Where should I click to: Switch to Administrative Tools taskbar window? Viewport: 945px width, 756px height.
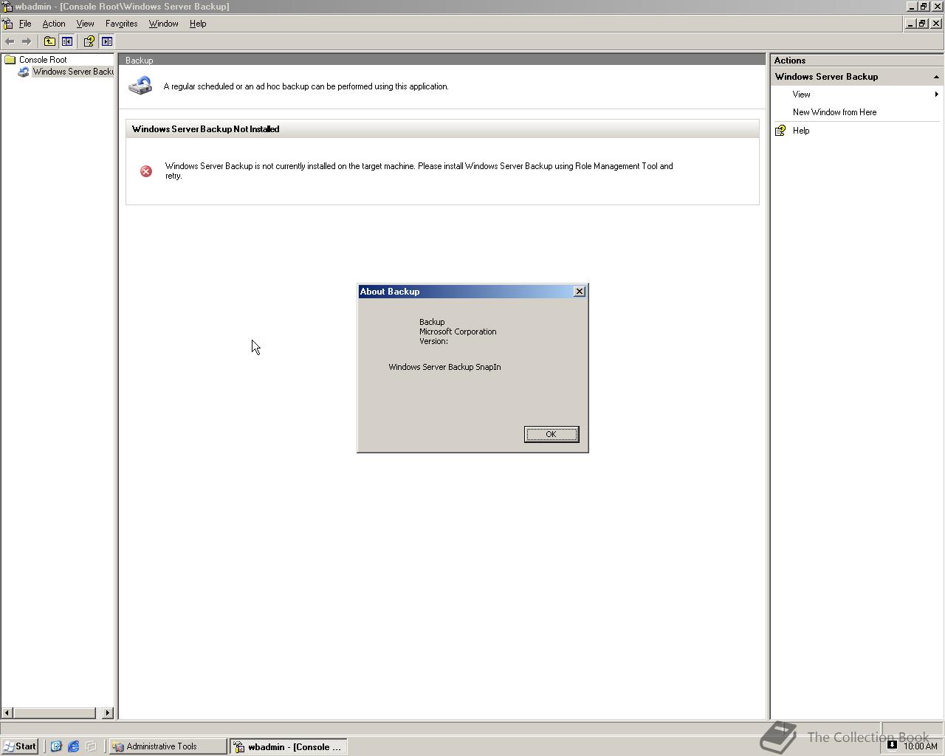(168, 746)
